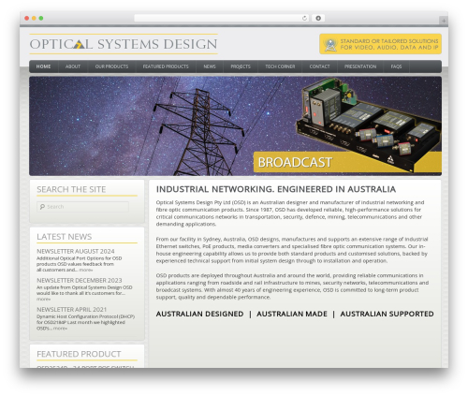Screen dimensions: 468x396
Task: Click the browser address bar
Action: pos(221,19)
